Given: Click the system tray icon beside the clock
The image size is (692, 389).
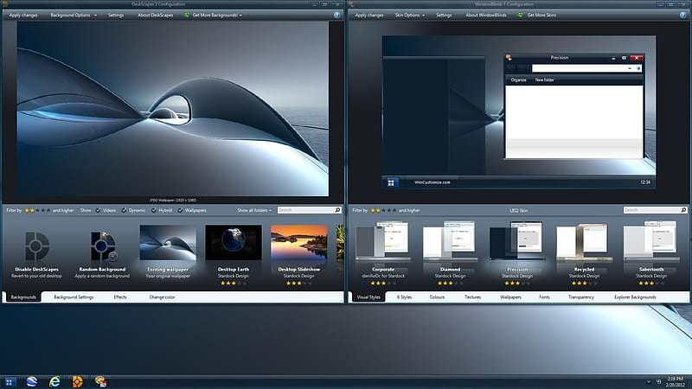Looking at the screenshot, I should point(658,382).
